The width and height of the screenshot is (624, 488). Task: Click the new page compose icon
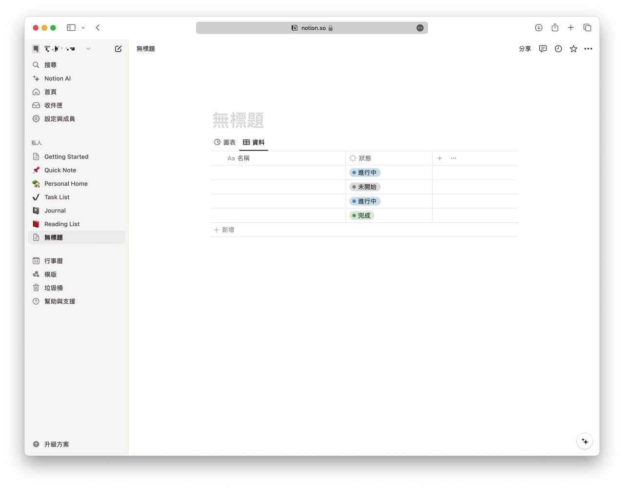click(118, 49)
